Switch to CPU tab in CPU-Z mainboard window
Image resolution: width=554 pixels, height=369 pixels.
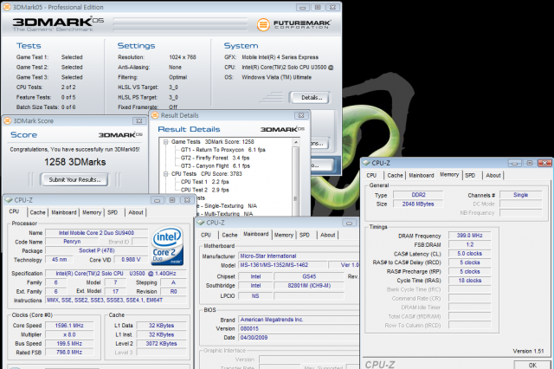tap(206, 235)
